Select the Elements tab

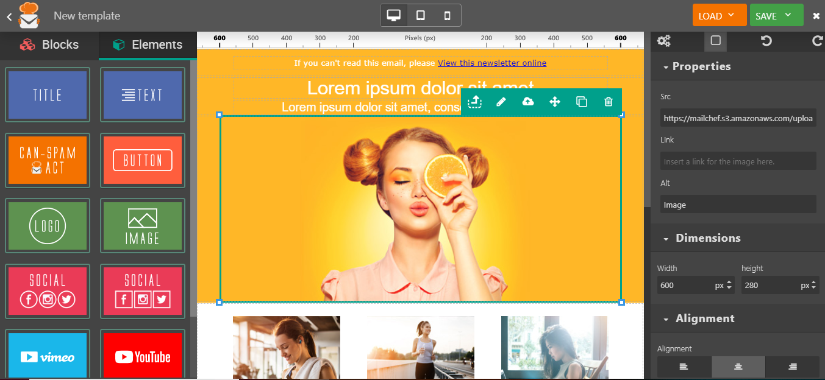click(x=148, y=44)
